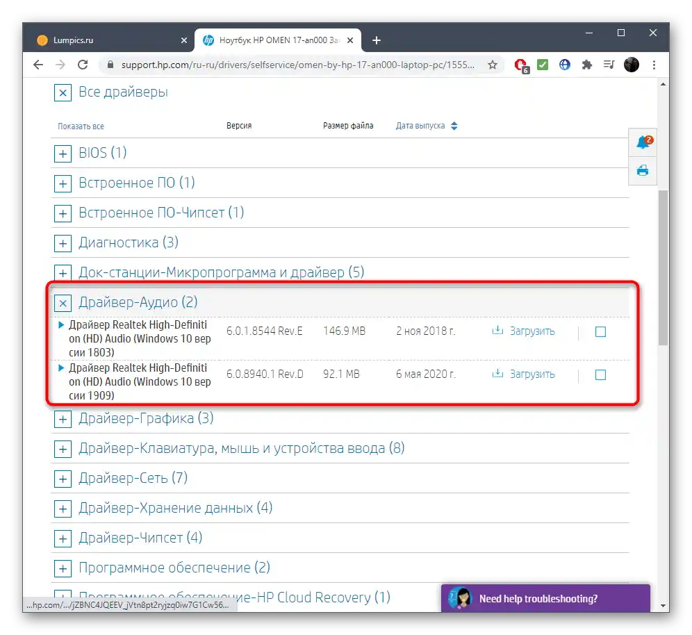Screen dimensions: 692x635
Task: Open the red ad-blocker extension icon
Action: point(521,65)
